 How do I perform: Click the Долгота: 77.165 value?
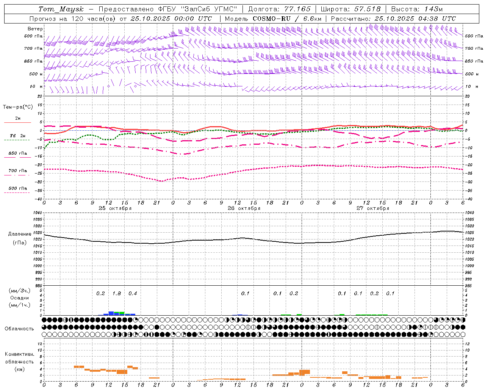(279, 9)
